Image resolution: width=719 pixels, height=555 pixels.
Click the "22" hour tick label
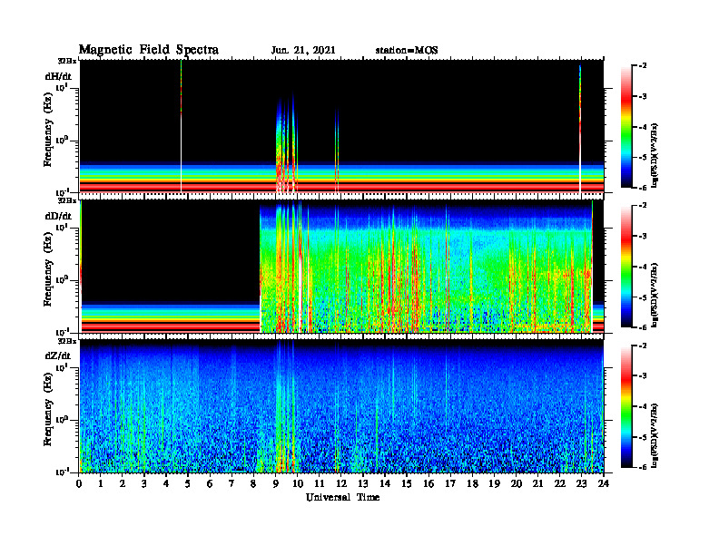pos(559,484)
